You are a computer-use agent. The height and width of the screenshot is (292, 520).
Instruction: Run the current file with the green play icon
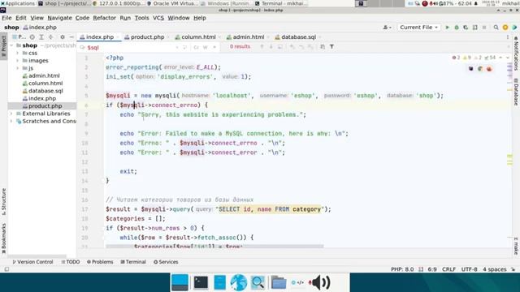coord(447,28)
